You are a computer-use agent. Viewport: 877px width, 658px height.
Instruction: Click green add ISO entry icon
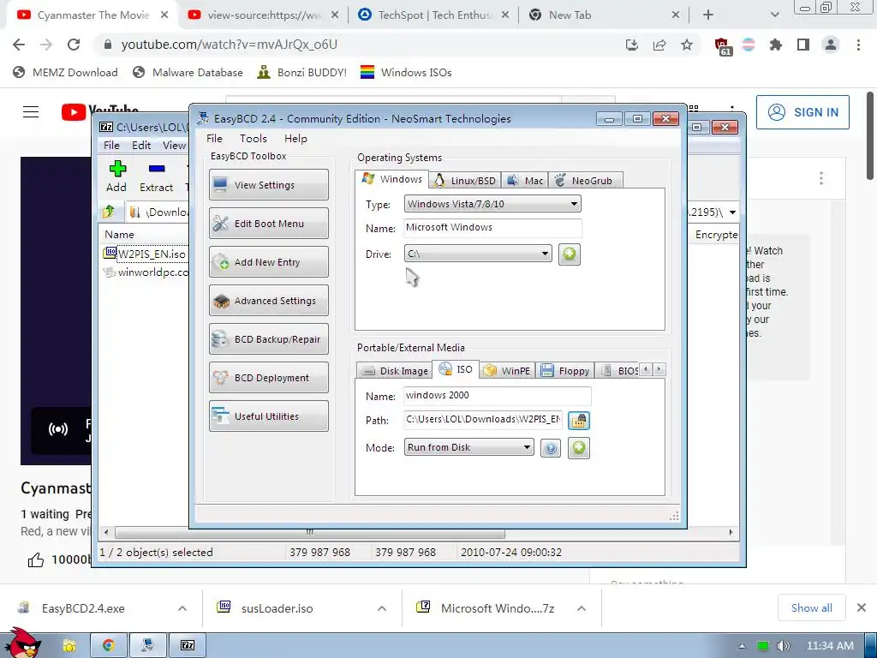point(579,447)
